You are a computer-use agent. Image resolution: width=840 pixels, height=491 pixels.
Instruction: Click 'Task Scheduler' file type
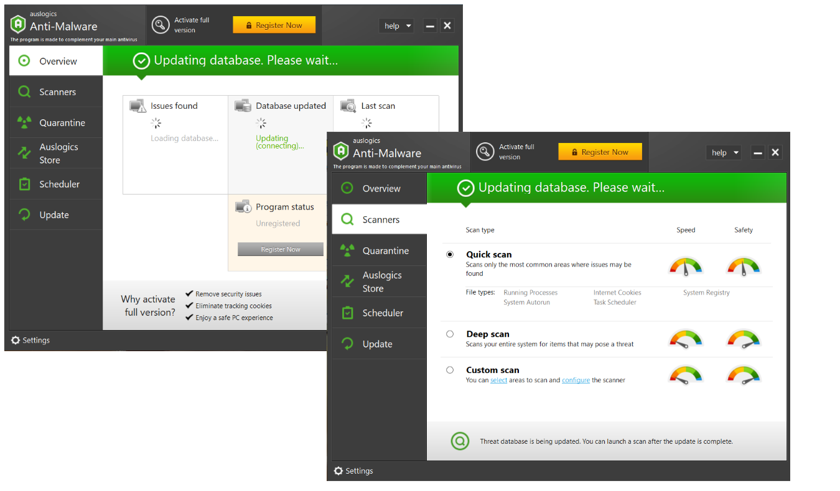tap(615, 303)
